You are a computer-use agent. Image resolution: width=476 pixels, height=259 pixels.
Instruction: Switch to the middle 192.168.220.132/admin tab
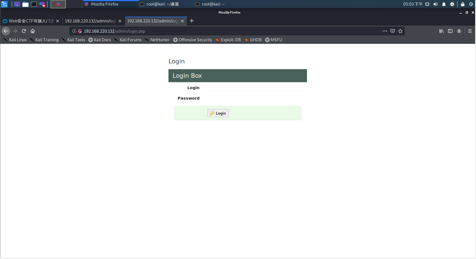(x=93, y=21)
